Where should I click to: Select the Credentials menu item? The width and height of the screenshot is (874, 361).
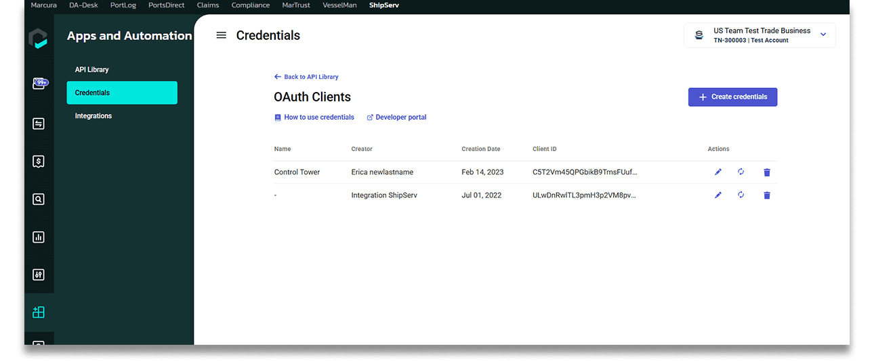pyautogui.click(x=122, y=93)
